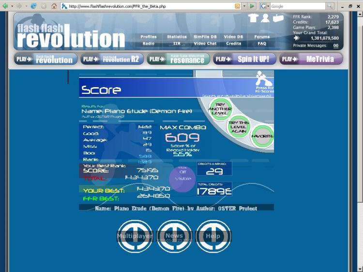The width and height of the screenshot is (363, 272).
Task: Open the Forums menu link
Action: (x=262, y=37)
